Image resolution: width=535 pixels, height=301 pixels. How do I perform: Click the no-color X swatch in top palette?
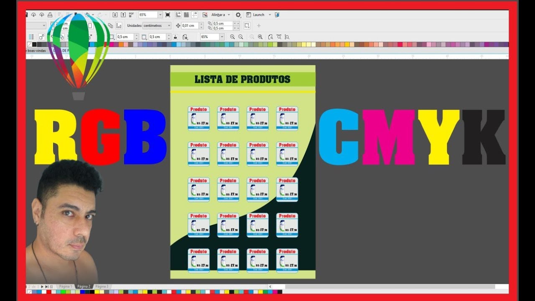29,44
